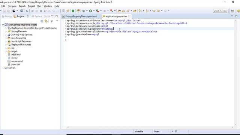This screenshot has width=240, height=135.
Task: Open the Debug launch dropdown arrow
Action: (x=87, y=11)
